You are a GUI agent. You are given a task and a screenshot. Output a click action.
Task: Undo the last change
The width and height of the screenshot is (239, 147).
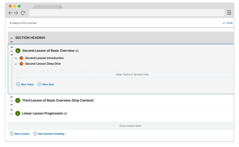point(228,23)
